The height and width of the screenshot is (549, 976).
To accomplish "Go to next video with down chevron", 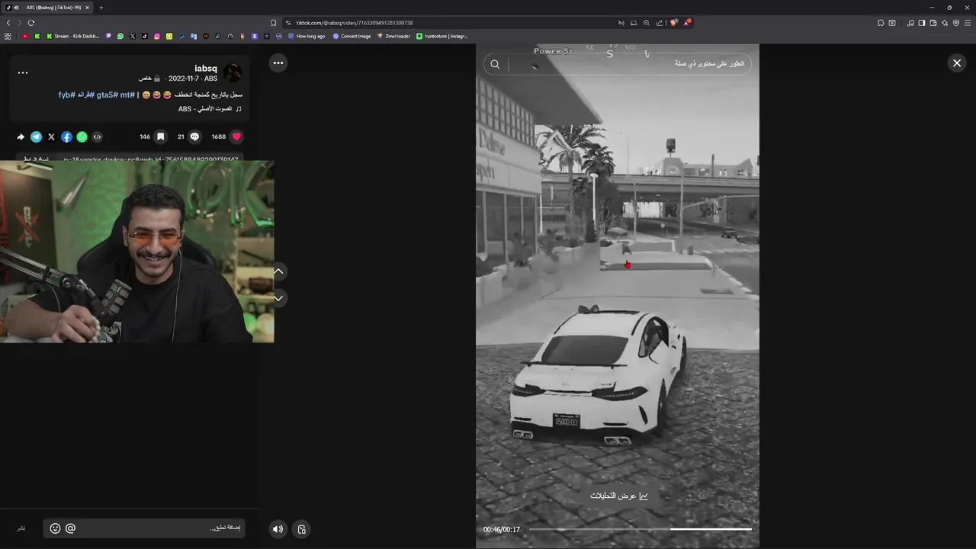I will tap(278, 298).
